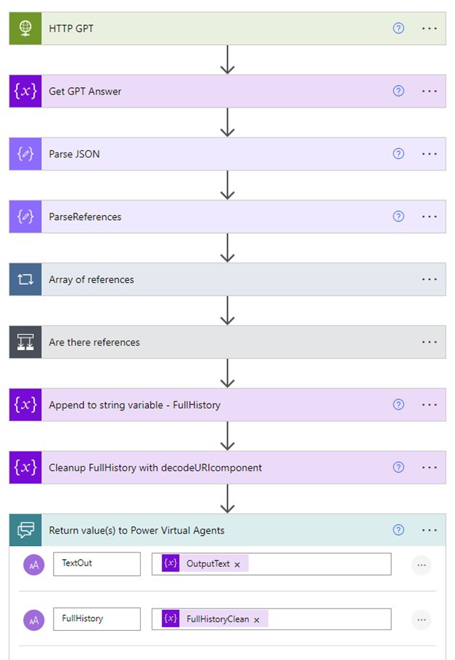Open options menu for Are there references
The width and height of the screenshot is (455, 660).
point(430,342)
